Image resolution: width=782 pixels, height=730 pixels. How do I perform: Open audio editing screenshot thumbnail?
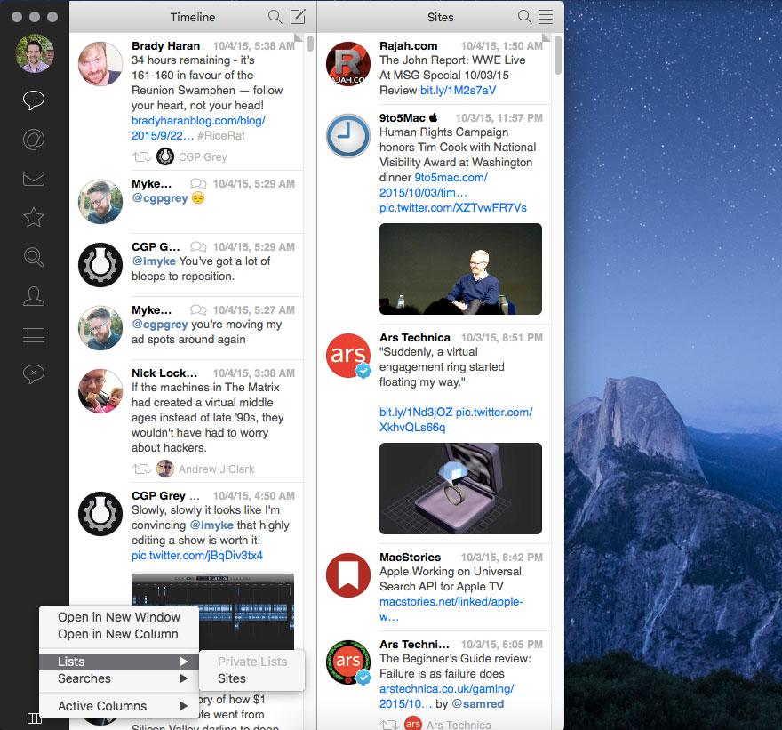coord(212,611)
